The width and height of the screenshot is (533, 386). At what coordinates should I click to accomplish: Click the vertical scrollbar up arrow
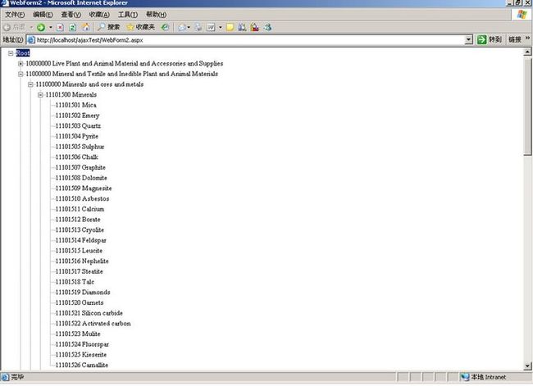coord(527,52)
